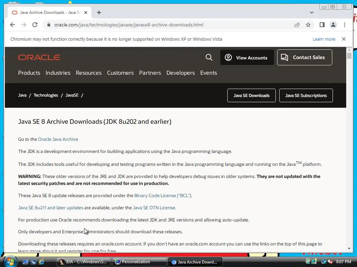Open the Java SE OTN License link
357x267 pixels.
click(x=154, y=208)
